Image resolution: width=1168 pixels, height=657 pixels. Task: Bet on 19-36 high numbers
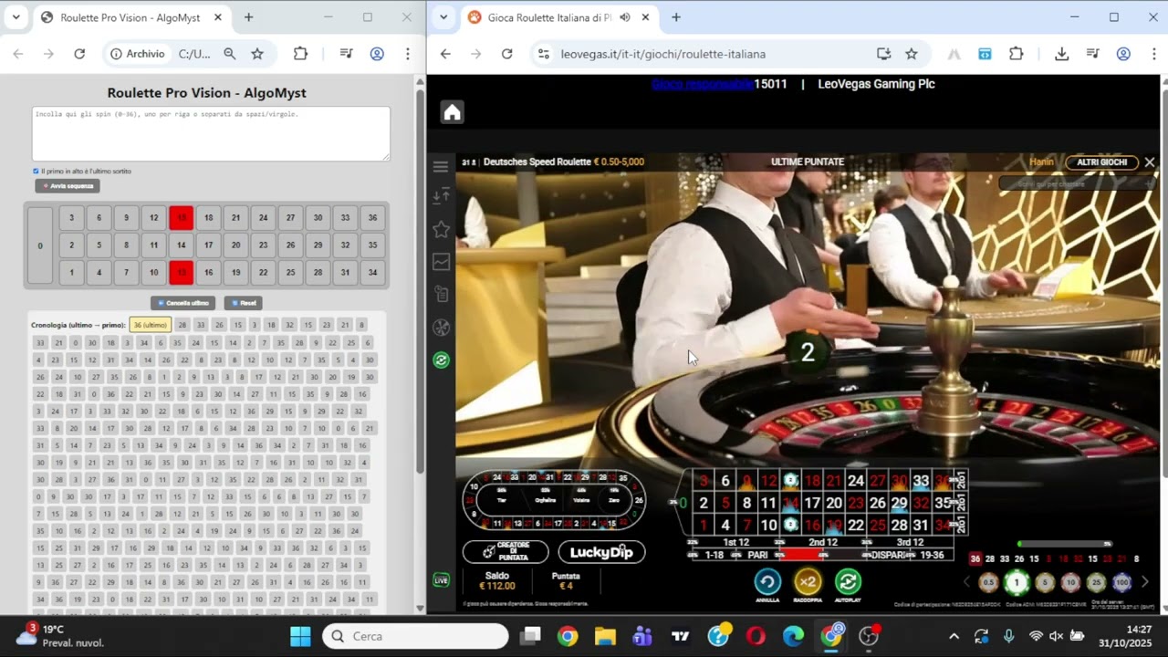pos(932,555)
